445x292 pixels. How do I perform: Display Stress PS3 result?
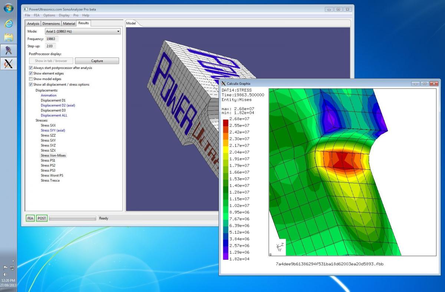coord(48,170)
